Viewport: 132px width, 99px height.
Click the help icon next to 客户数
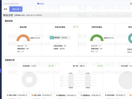tap(84, 66)
